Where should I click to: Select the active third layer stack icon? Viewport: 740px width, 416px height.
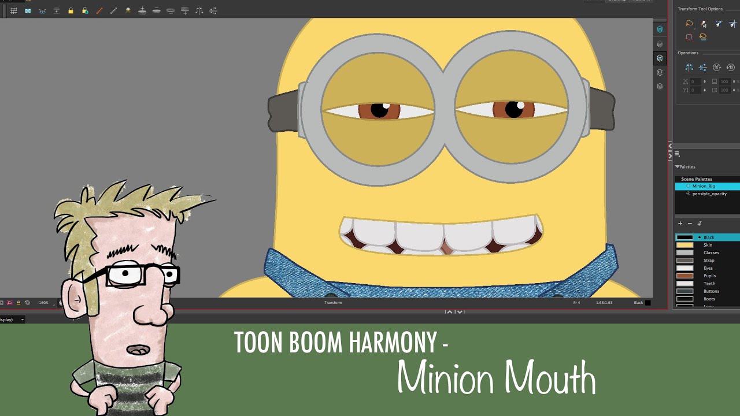point(660,58)
